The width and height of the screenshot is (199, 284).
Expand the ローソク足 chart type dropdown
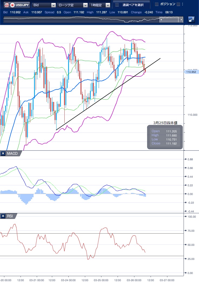point(72,5)
